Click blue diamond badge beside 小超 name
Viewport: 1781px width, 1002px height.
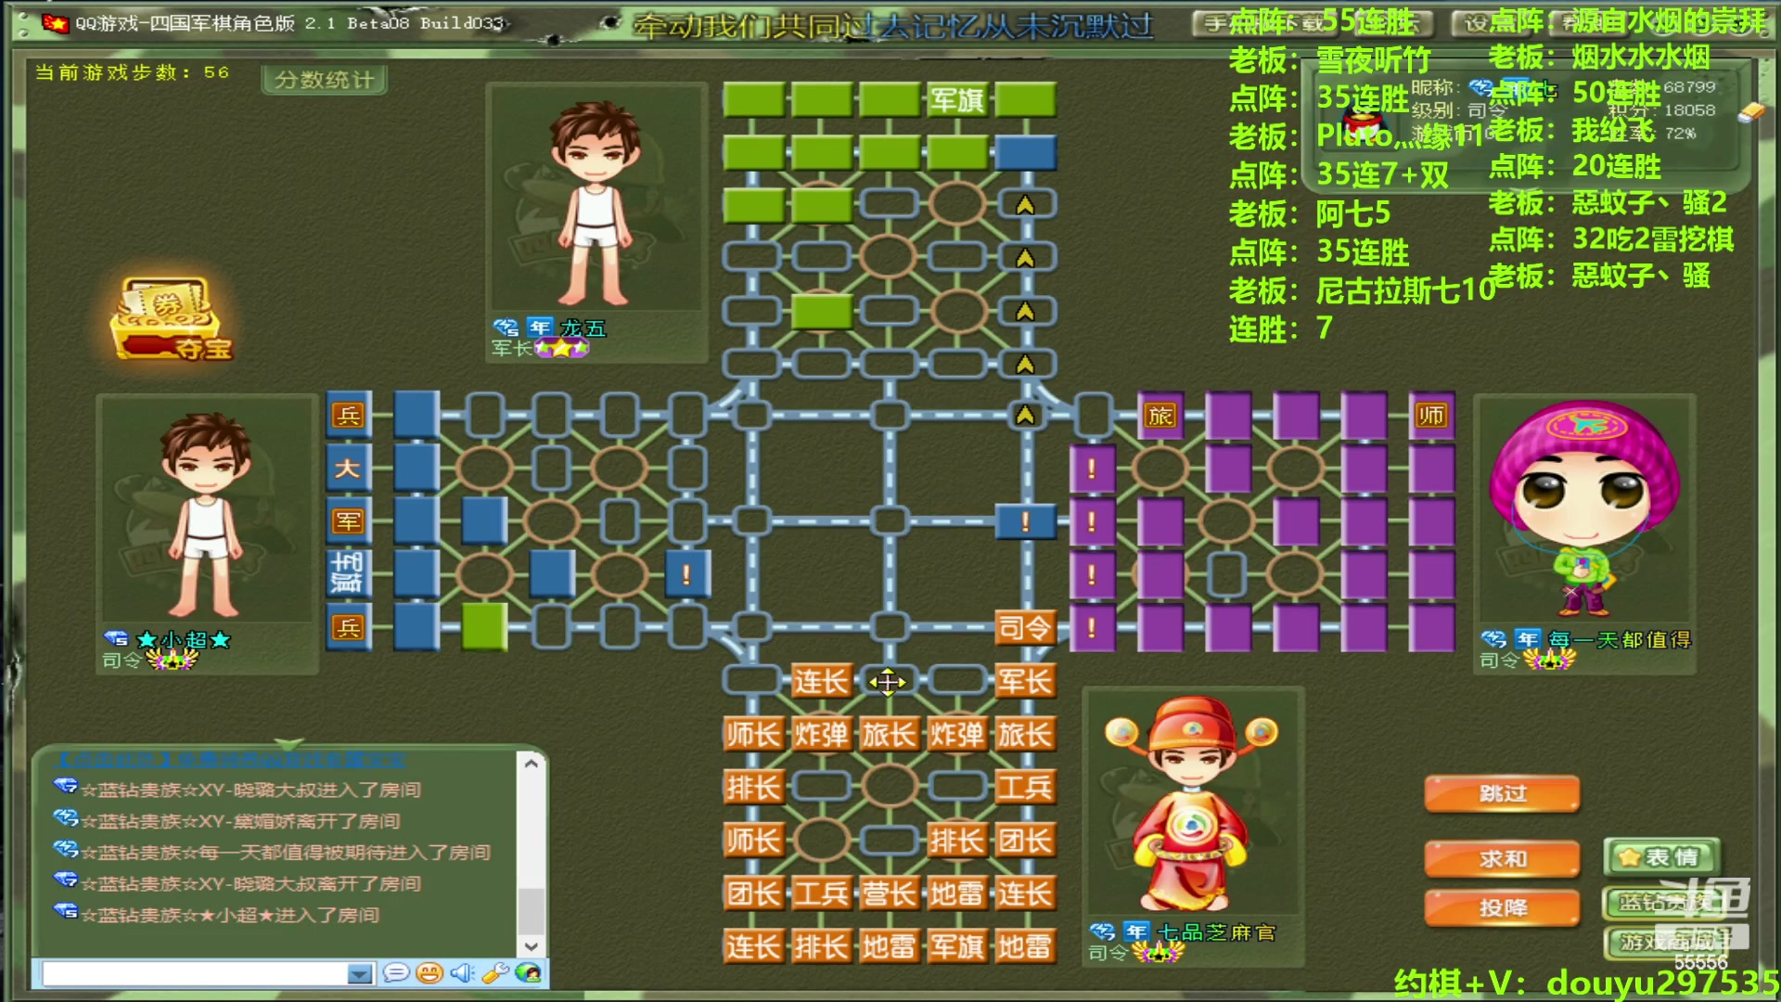click(x=116, y=639)
